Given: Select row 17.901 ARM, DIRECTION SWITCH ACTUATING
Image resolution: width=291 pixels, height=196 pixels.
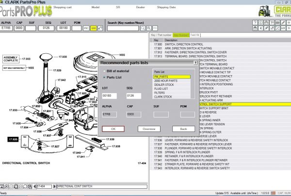Looking at the screenshot, I should pyautogui.click(x=220, y=48).
